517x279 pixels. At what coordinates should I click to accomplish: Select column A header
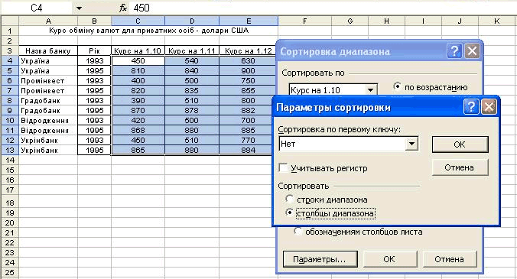click(48, 21)
